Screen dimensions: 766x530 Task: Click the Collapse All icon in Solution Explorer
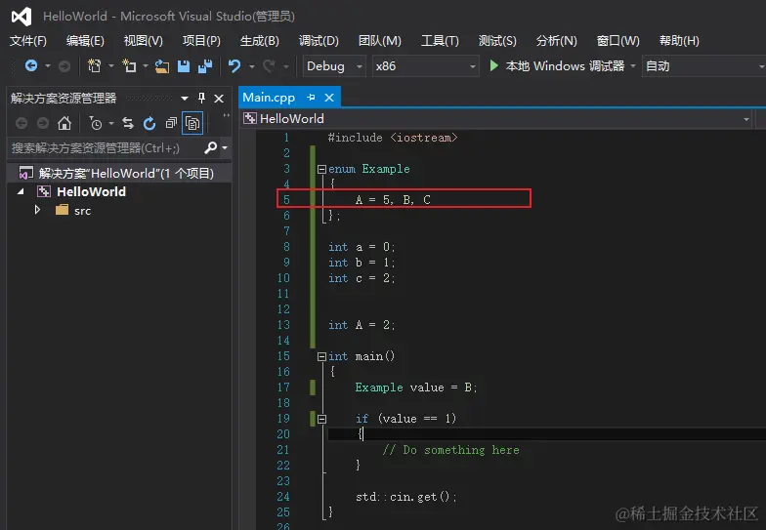tap(171, 123)
